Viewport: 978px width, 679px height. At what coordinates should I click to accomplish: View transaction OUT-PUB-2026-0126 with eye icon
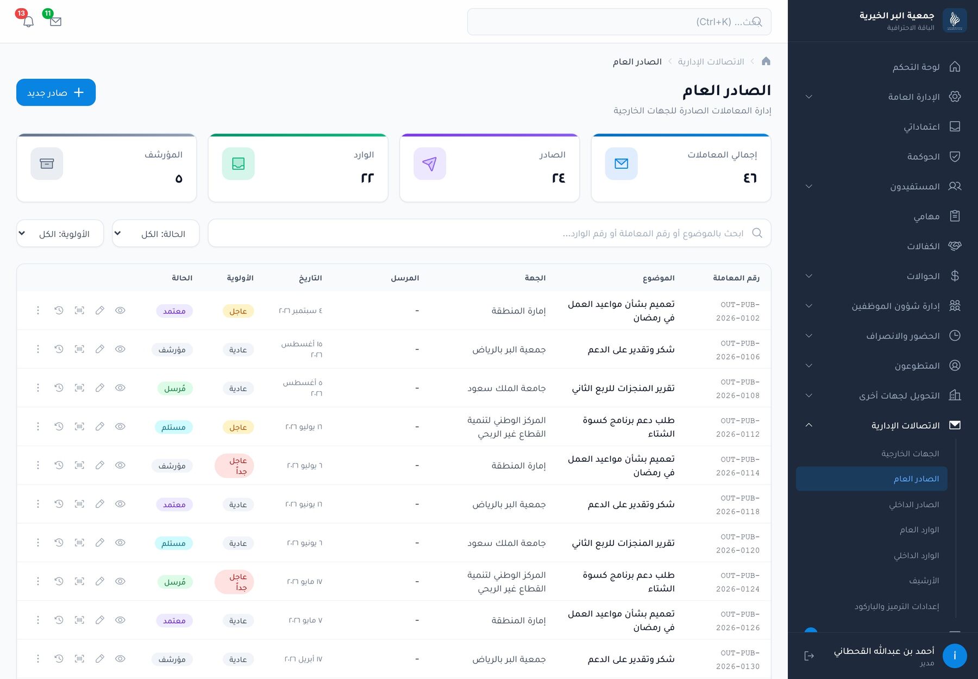(121, 620)
